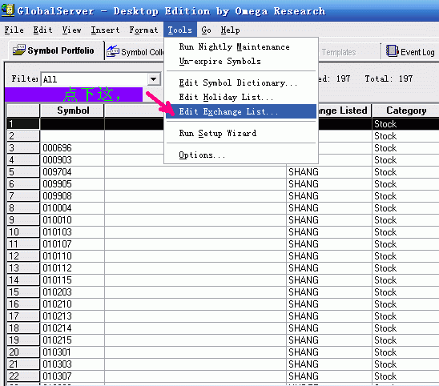Select row header number 1
Viewport: 439px width, 386px height.
click(23, 123)
